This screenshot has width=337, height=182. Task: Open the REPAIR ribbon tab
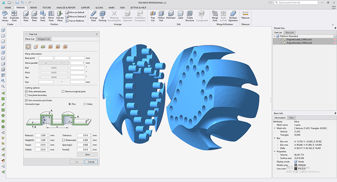(34, 8)
